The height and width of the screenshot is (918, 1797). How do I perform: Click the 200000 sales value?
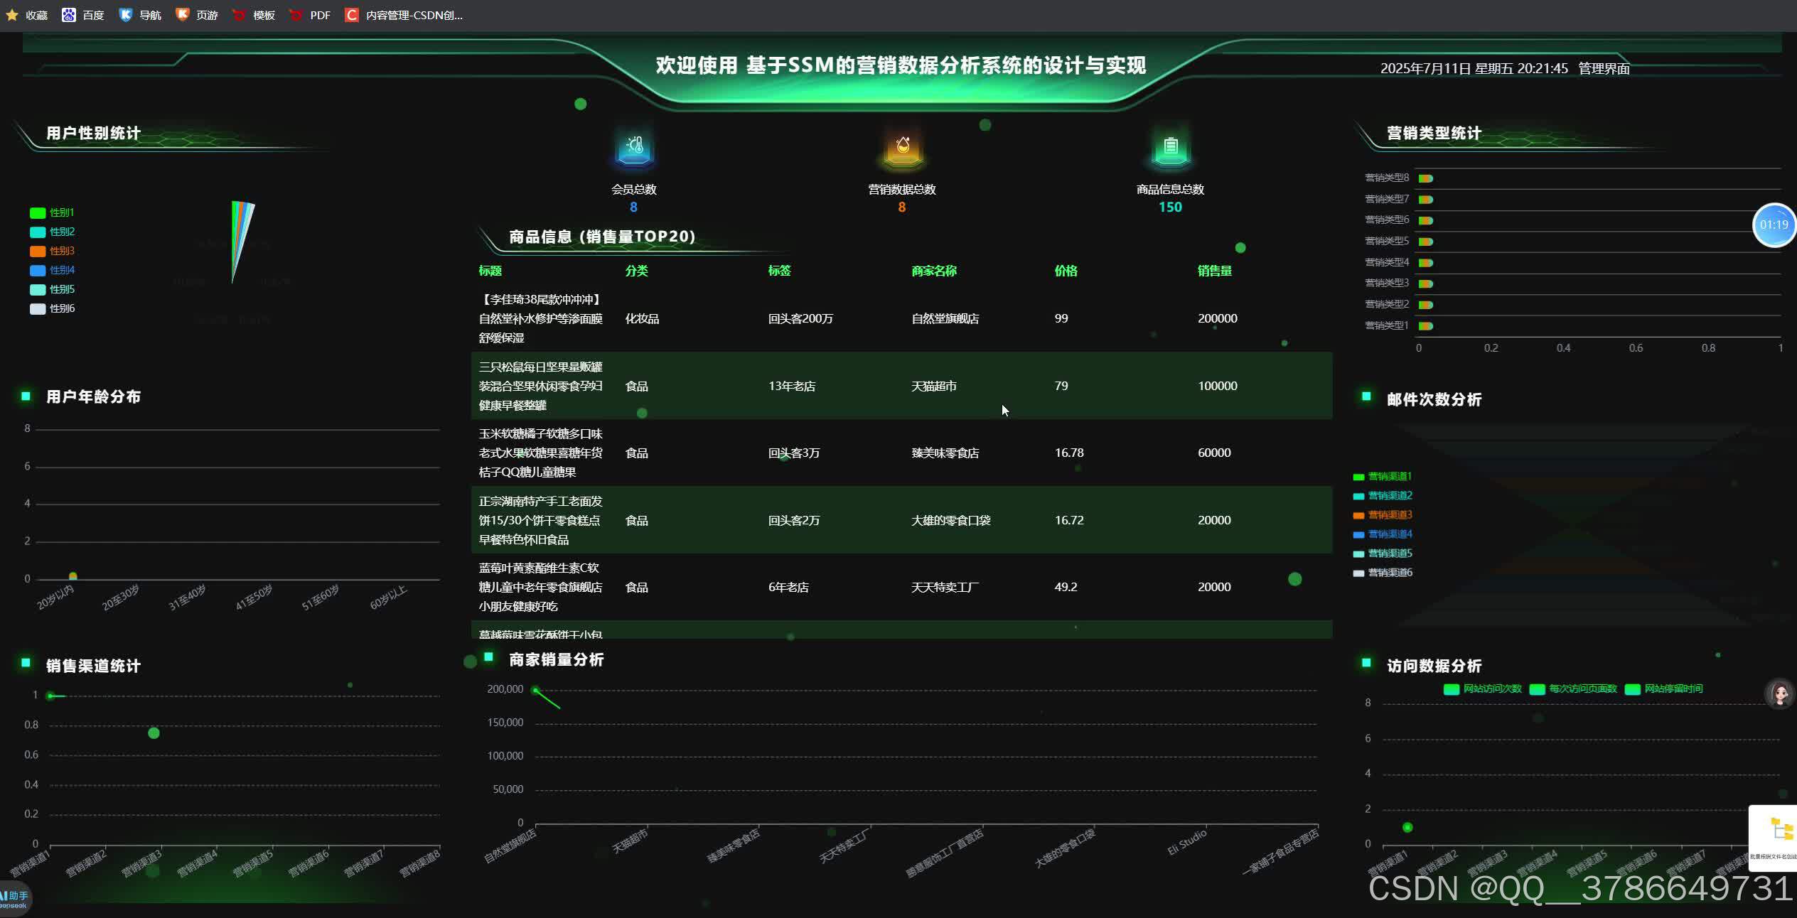(1218, 318)
